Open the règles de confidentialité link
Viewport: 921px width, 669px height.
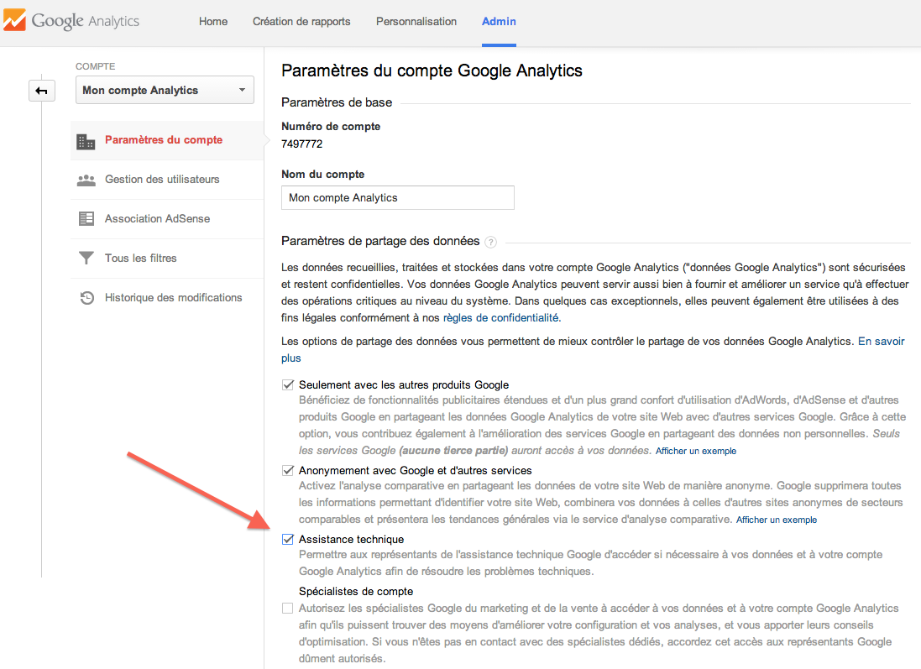click(501, 318)
